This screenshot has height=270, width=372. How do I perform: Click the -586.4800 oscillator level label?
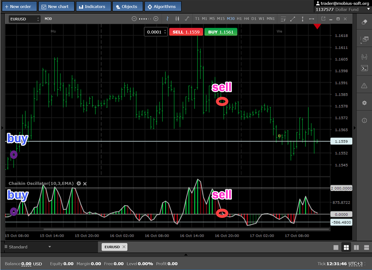(x=341, y=222)
